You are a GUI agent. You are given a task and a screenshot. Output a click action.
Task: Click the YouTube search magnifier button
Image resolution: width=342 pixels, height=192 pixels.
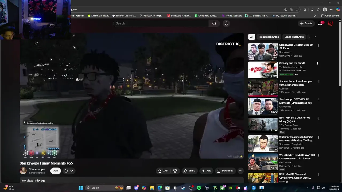[214, 23]
